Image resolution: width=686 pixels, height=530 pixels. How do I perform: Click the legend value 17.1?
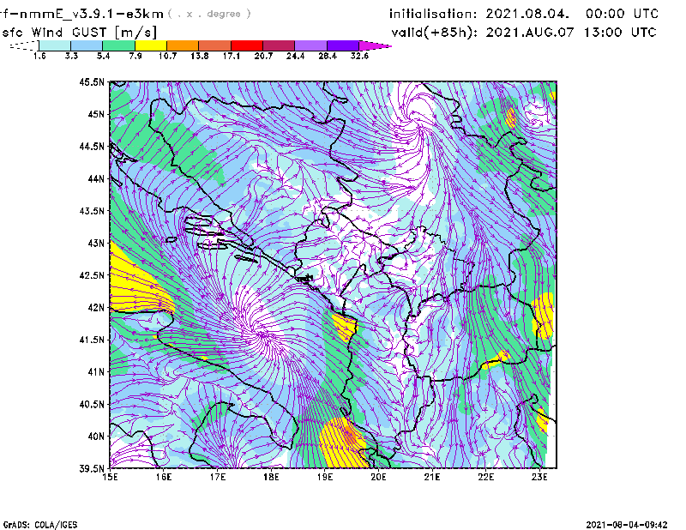click(231, 56)
